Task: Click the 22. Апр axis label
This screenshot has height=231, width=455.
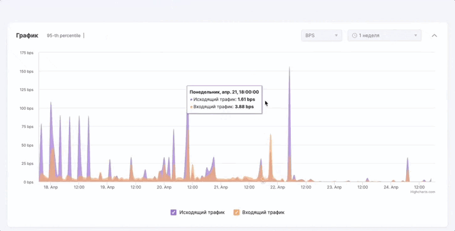Action: (278, 187)
